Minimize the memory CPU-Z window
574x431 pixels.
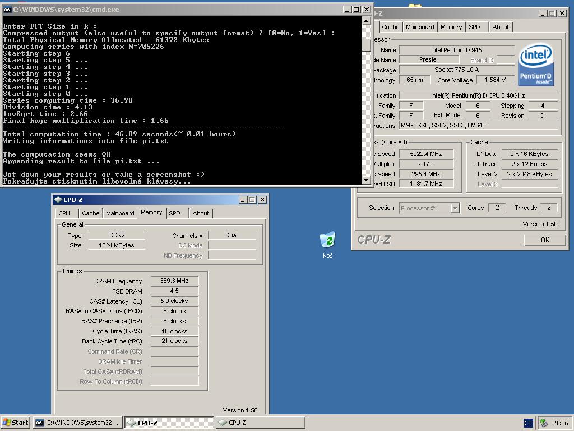243,200
